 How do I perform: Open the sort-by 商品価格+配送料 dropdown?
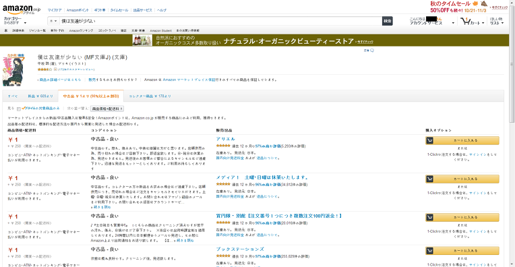pyautogui.click(x=107, y=109)
